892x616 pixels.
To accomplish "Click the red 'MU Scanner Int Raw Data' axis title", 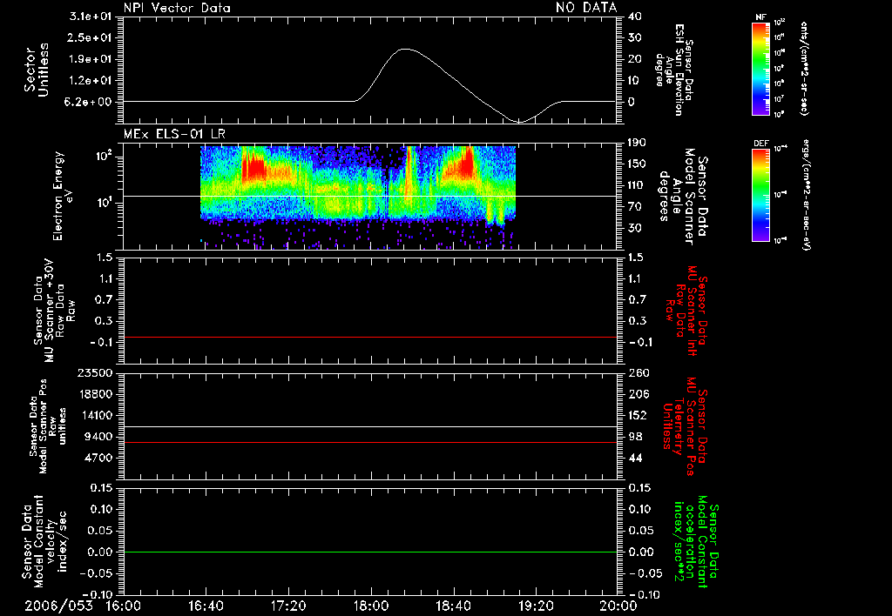I will [686, 312].
